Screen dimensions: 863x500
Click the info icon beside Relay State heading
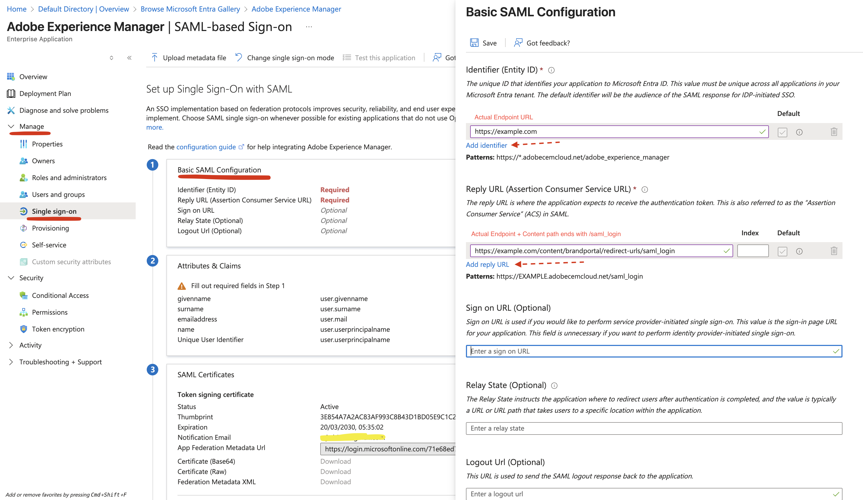coord(554,386)
